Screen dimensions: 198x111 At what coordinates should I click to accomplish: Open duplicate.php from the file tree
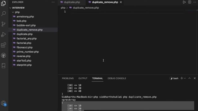tap(25, 34)
